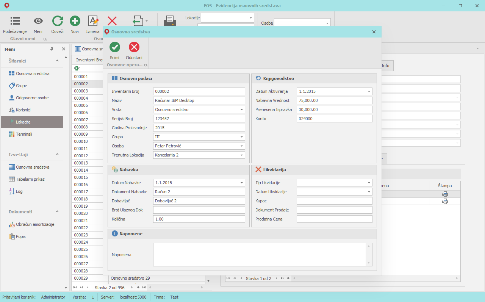
Task: Click the Kupac input field
Action: pos(335,201)
